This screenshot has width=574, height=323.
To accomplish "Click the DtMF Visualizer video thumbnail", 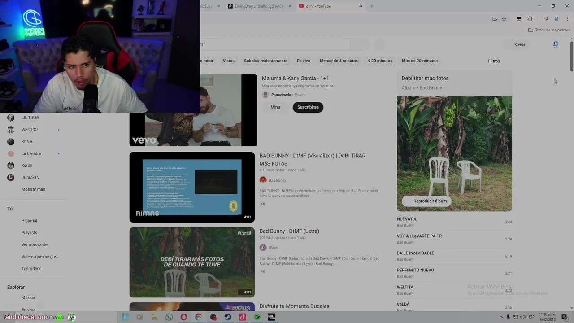I will click(192, 187).
